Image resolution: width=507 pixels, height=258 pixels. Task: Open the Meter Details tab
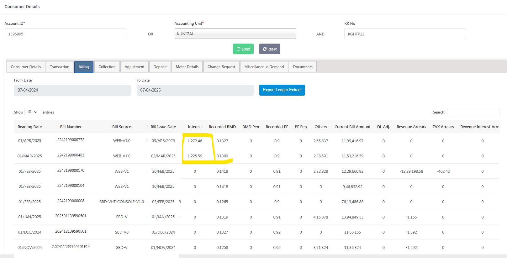(187, 67)
